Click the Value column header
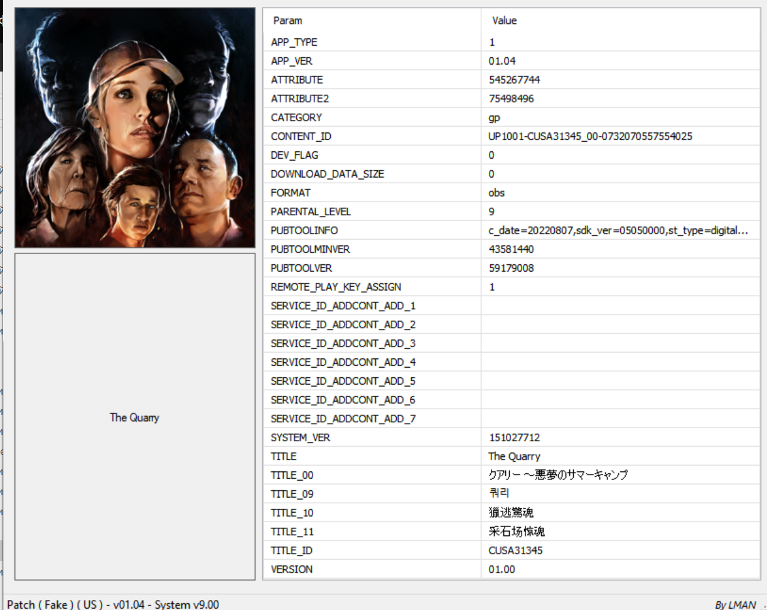 [504, 21]
